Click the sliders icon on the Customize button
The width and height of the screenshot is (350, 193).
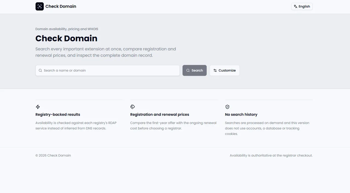215,71
